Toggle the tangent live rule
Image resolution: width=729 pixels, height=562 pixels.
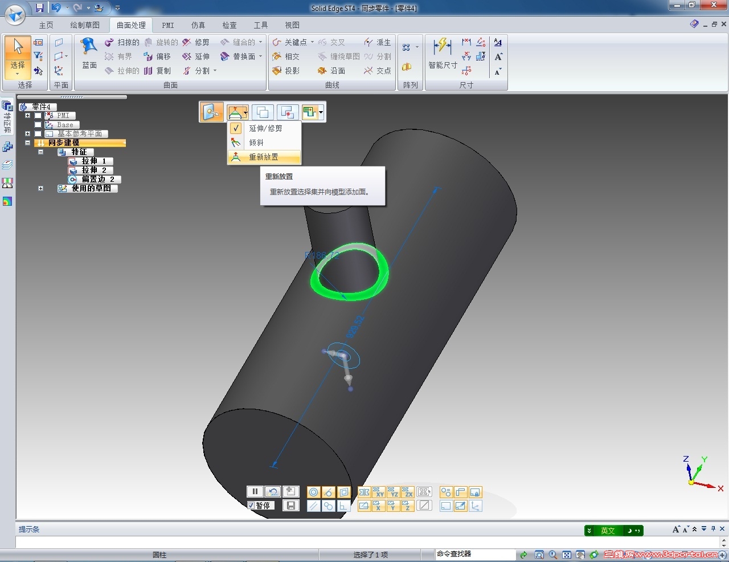click(327, 492)
